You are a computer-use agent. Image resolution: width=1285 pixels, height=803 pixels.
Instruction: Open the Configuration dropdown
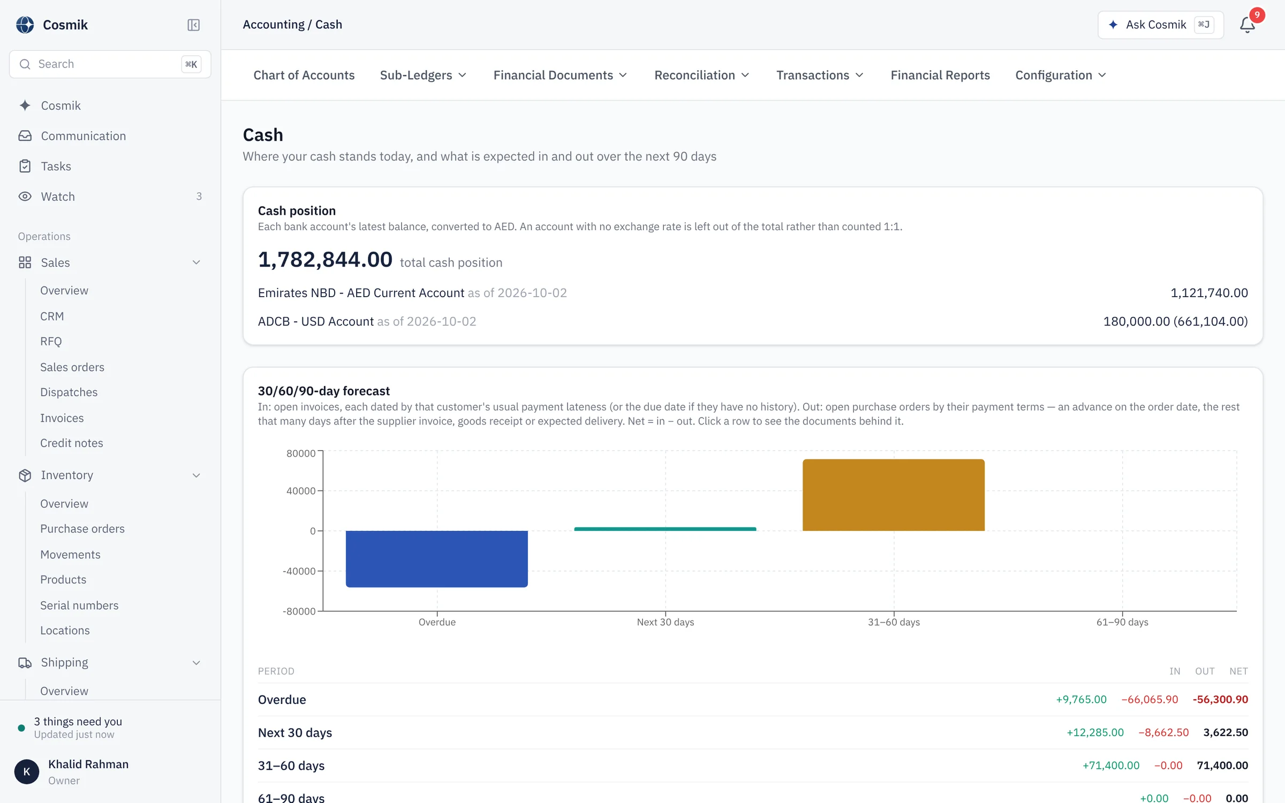tap(1060, 75)
